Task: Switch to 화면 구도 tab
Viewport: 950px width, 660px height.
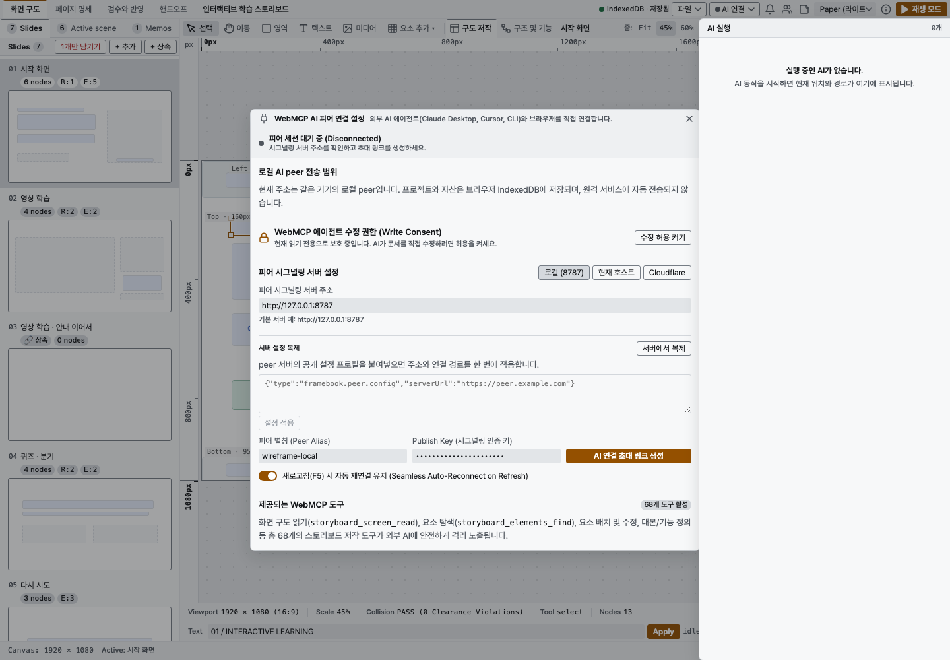Action: click(25, 9)
